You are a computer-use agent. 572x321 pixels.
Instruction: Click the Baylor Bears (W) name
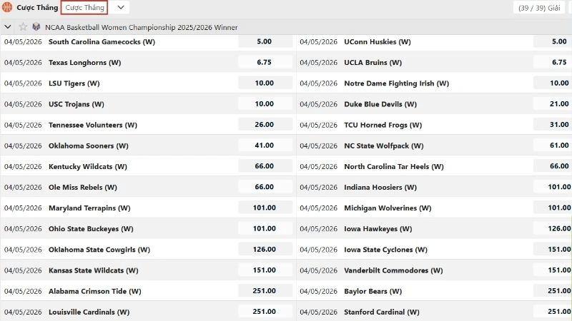373,291
